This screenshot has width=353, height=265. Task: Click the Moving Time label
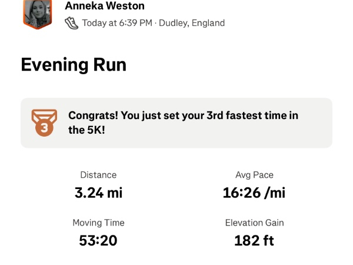pyautogui.click(x=98, y=223)
